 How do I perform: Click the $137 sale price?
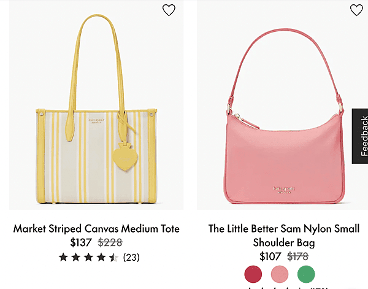pos(81,242)
